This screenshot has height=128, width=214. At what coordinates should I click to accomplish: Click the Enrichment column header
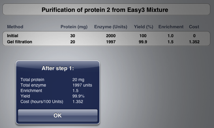coord(171,27)
